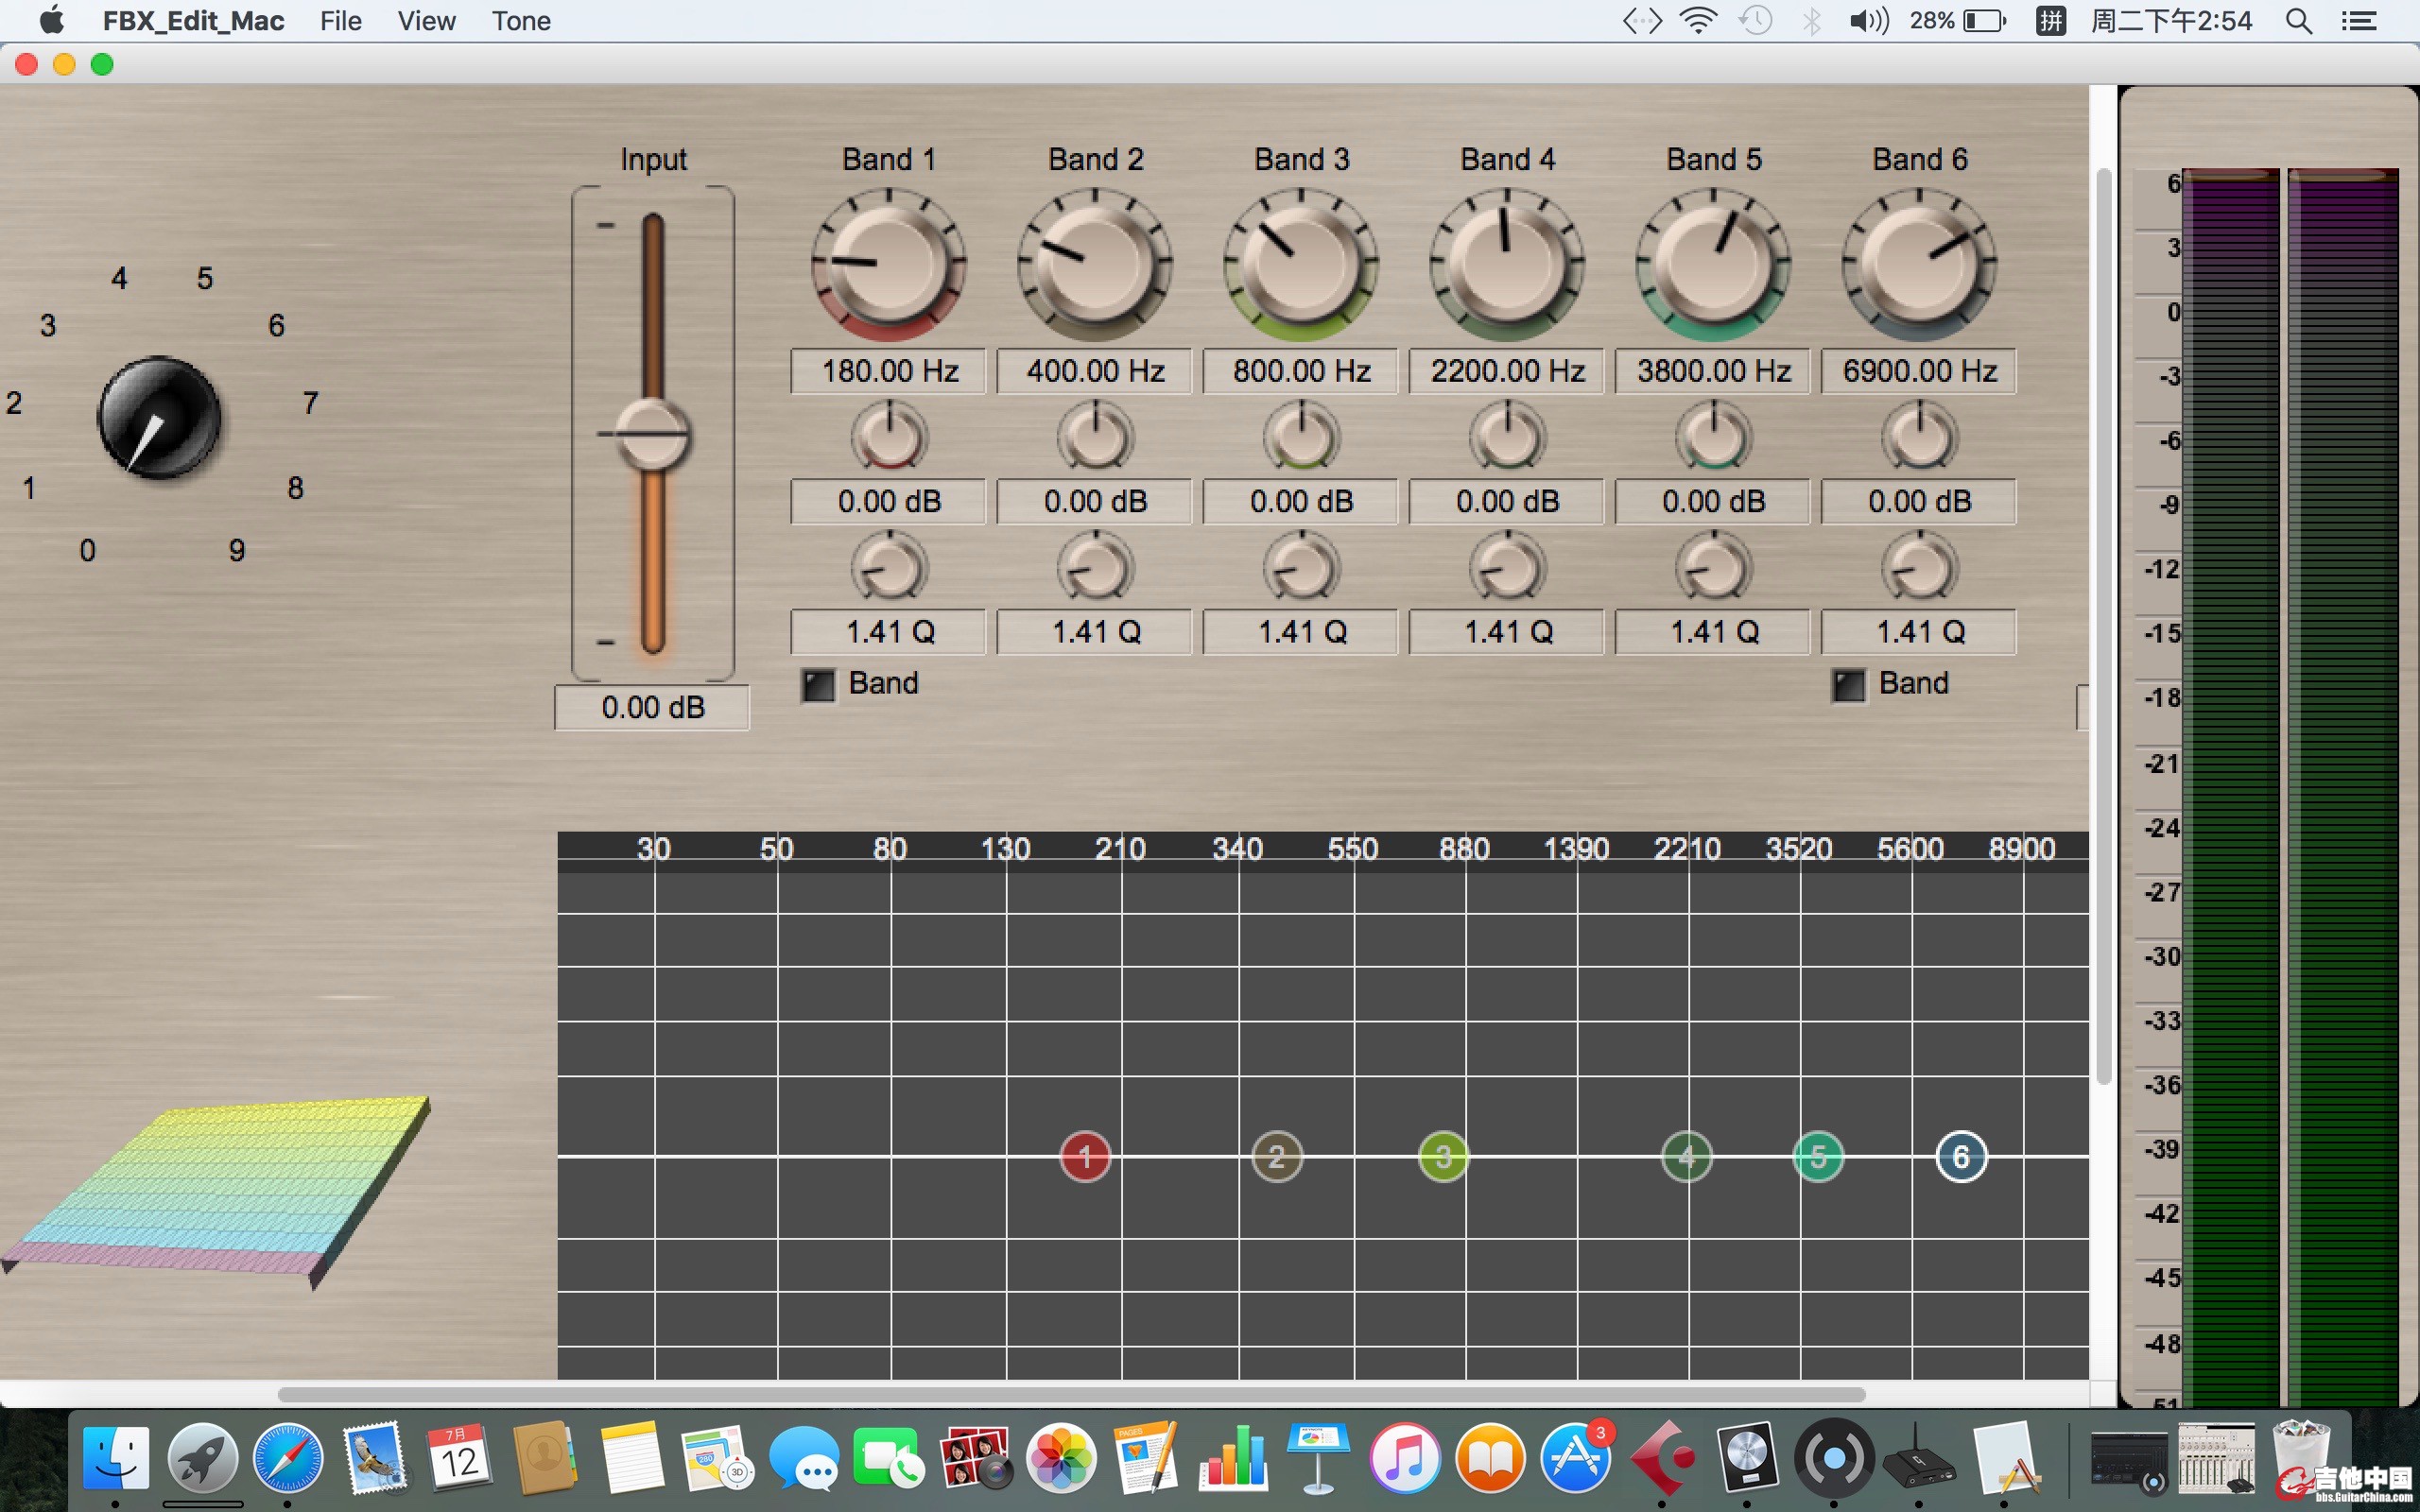
Task: Open the File menu
Action: click(x=340, y=21)
